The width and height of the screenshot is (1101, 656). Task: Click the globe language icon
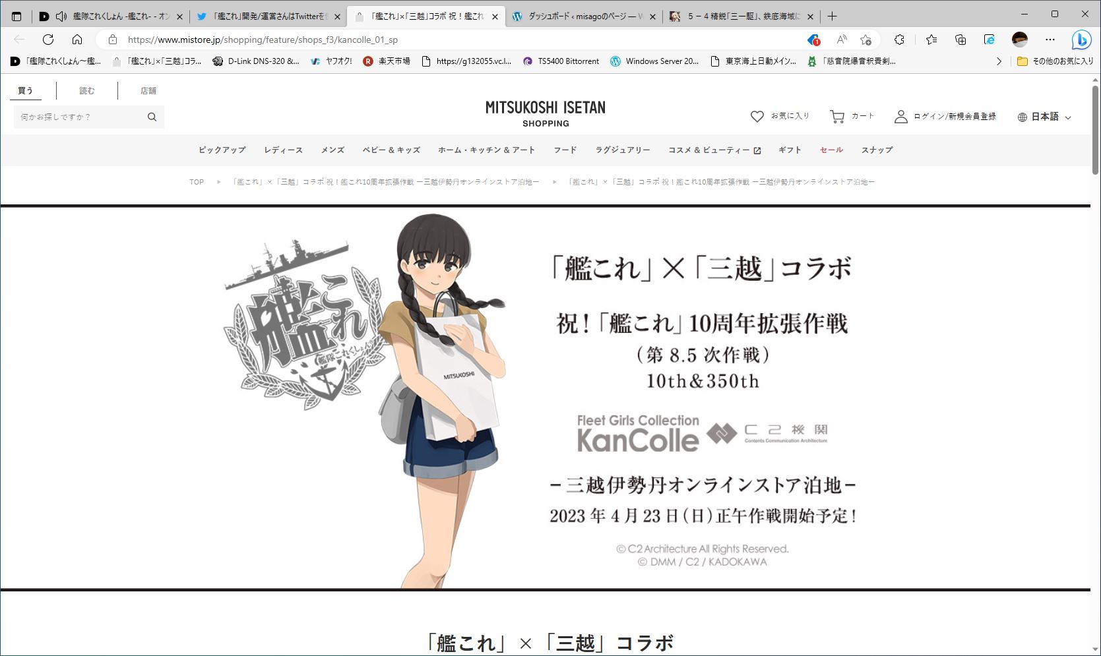(x=1022, y=117)
